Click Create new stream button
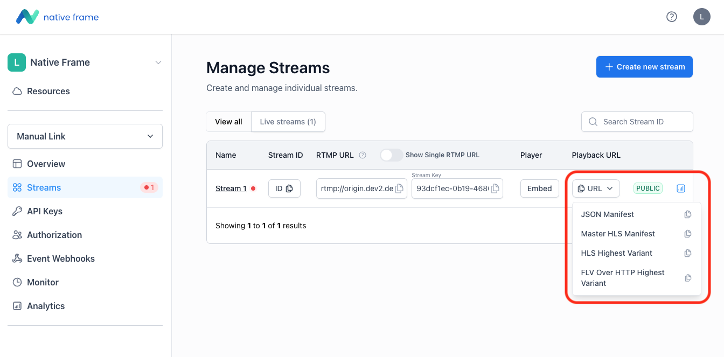Image resolution: width=724 pixels, height=357 pixels. point(644,67)
